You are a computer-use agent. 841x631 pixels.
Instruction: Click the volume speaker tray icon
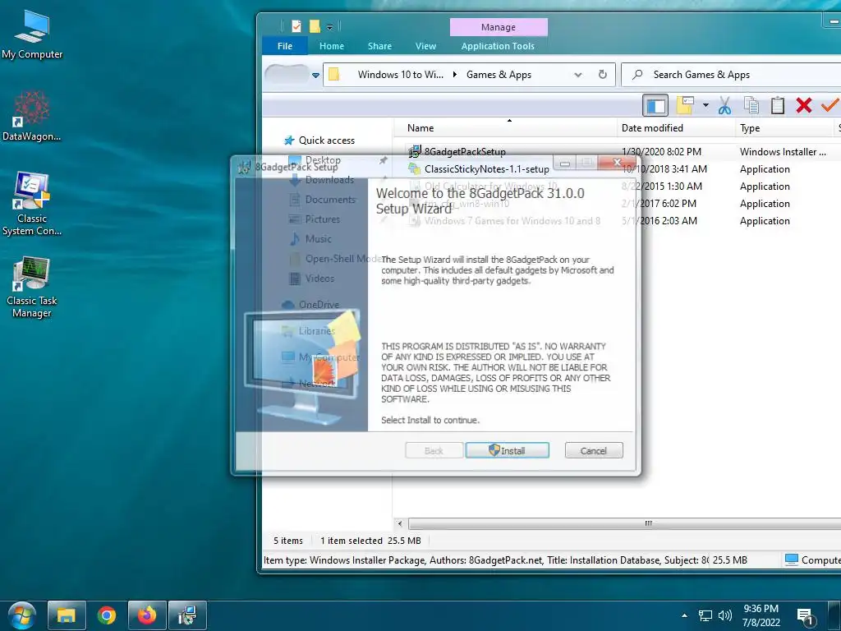click(724, 615)
